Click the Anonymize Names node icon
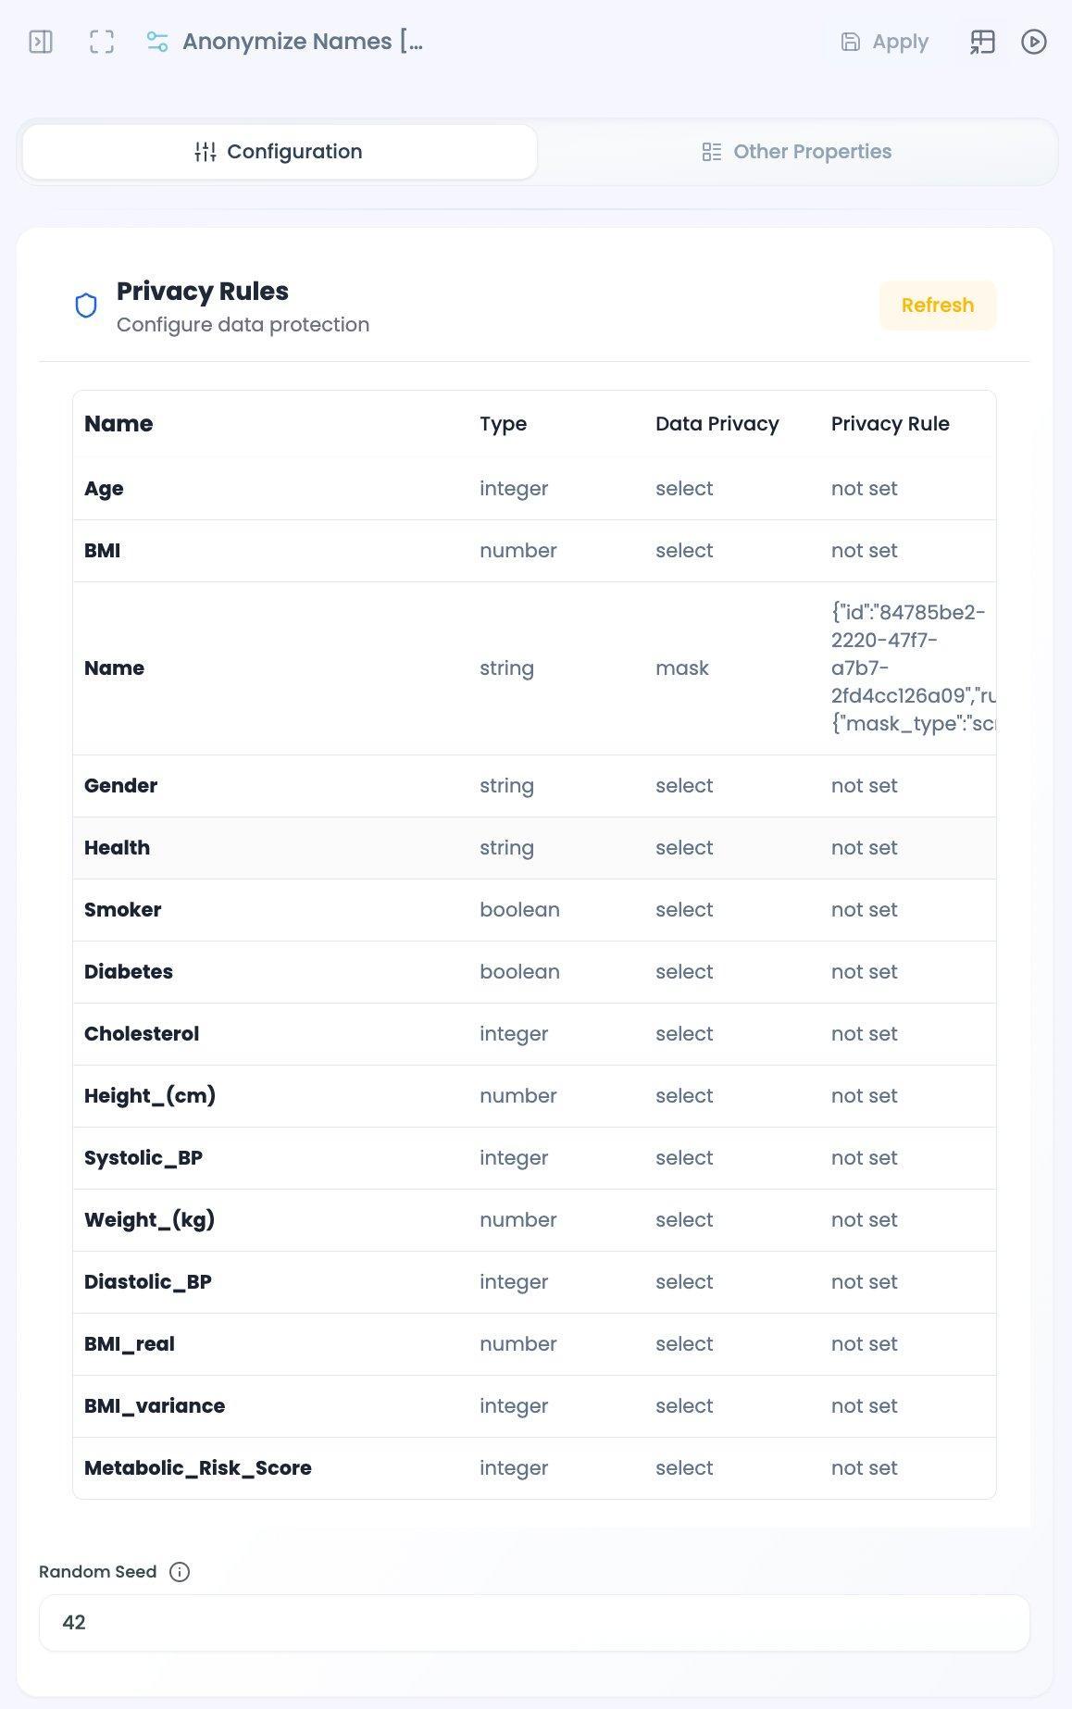1072x1709 pixels. click(x=157, y=42)
